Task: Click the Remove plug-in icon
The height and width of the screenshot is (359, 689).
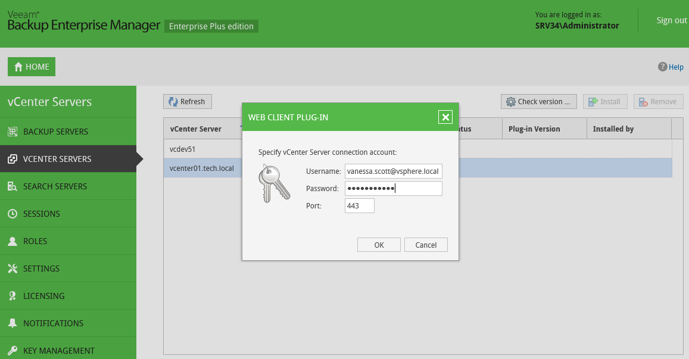Action: [x=643, y=101]
